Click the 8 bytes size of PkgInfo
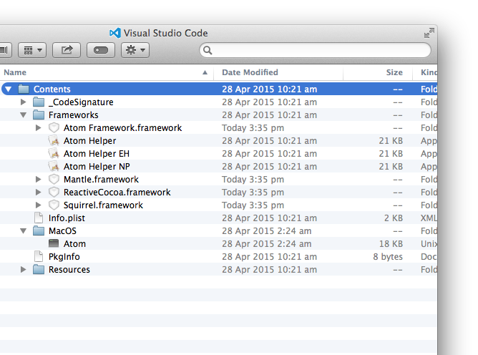This screenshot has width=478, height=355. pyautogui.click(x=388, y=256)
